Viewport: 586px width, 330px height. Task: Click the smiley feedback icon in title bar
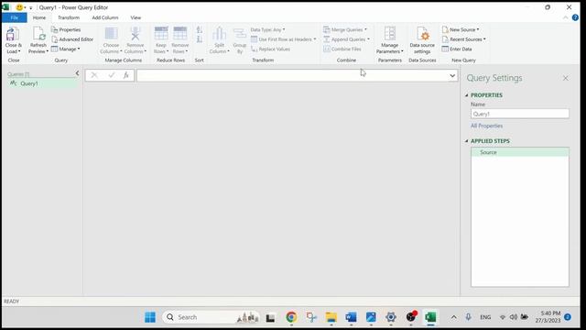(19, 7)
